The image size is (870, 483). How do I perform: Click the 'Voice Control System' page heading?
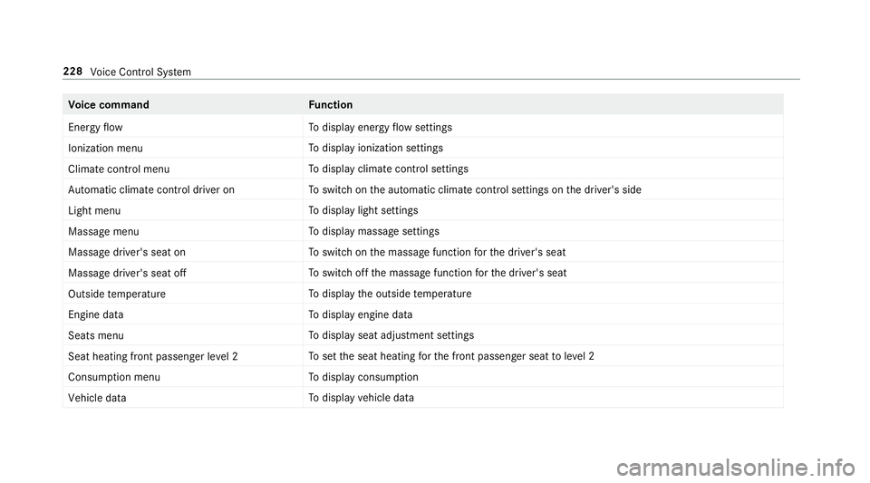click(140, 72)
